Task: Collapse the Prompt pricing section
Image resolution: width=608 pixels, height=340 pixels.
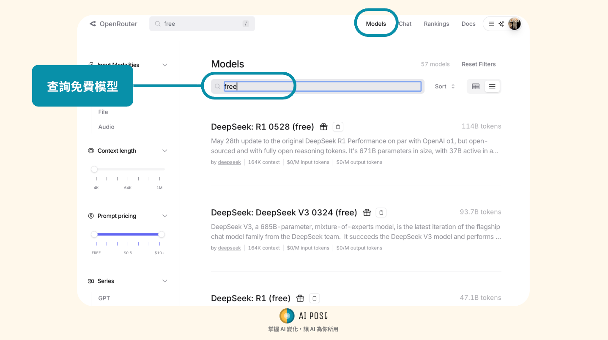Action: 165,216
